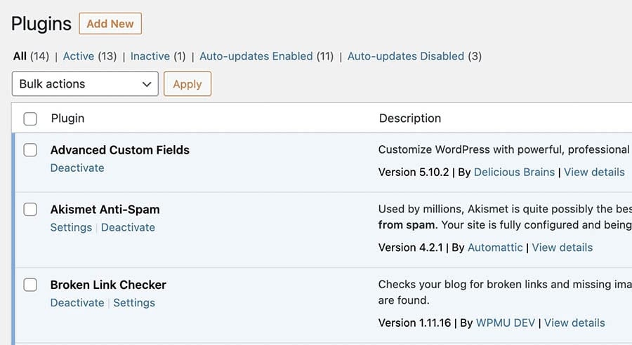This screenshot has height=345, width=632.
Task: Open Broken Link Checker Settings
Action: click(x=134, y=303)
